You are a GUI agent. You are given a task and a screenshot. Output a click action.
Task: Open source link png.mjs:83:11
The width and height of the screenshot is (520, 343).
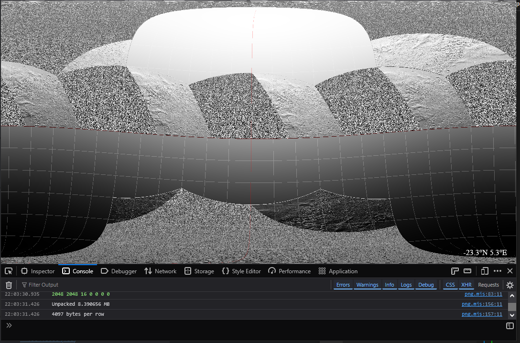click(483, 294)
